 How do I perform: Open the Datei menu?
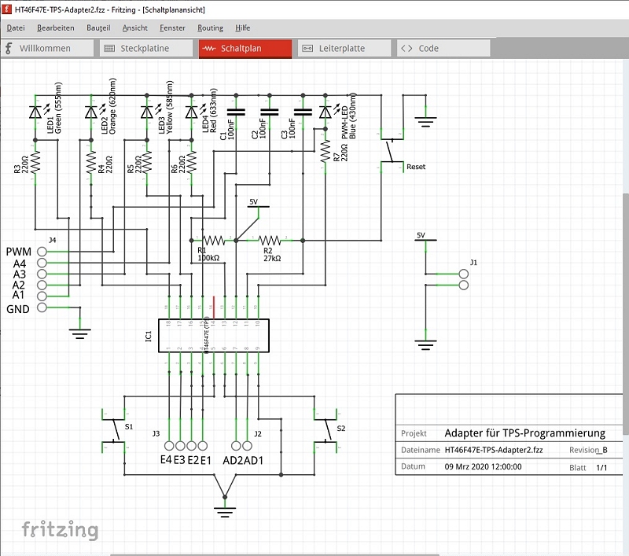coord(16,28)
